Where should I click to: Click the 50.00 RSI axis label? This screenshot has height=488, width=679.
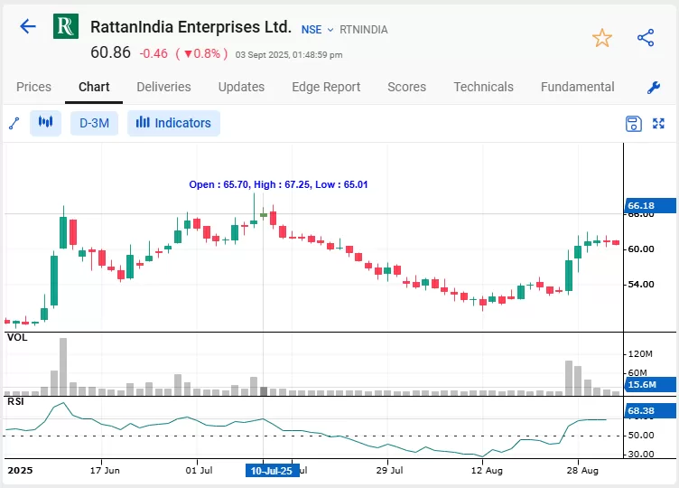641,435
